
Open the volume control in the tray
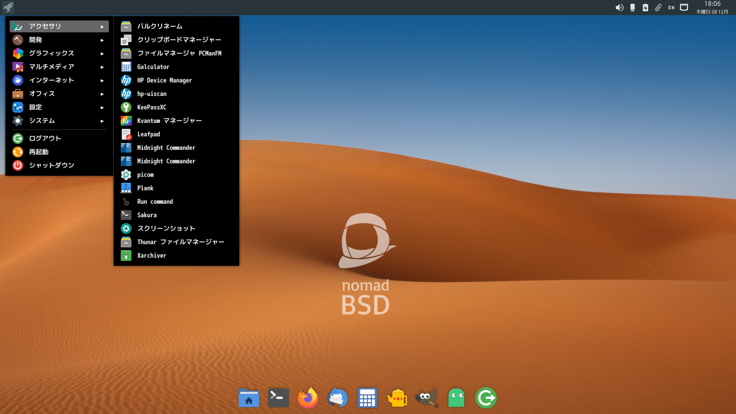click(620, 8)
